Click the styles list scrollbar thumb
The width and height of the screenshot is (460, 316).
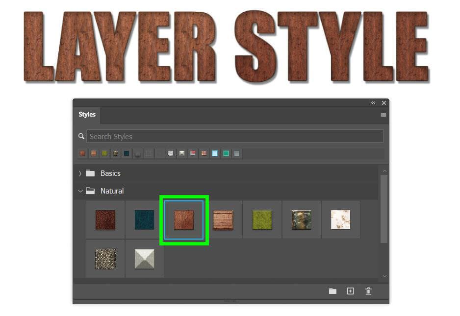point(383,209)
